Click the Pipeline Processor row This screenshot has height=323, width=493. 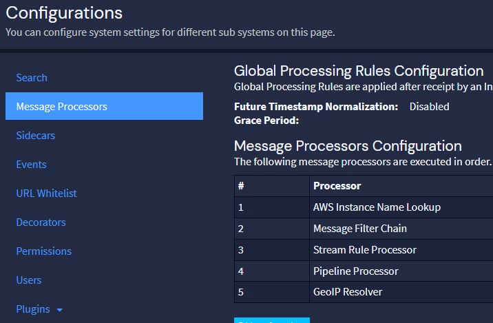tap(356, 271)
